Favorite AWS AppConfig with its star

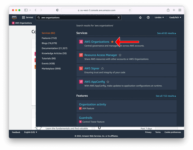(x=108, y=82)
